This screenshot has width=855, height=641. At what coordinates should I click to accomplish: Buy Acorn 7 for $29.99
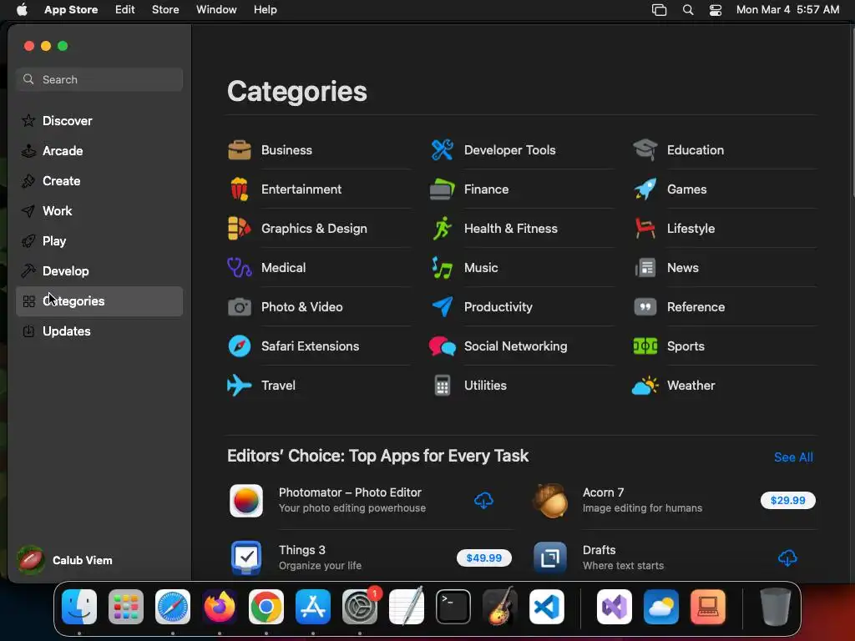click(x=787, y=501)
